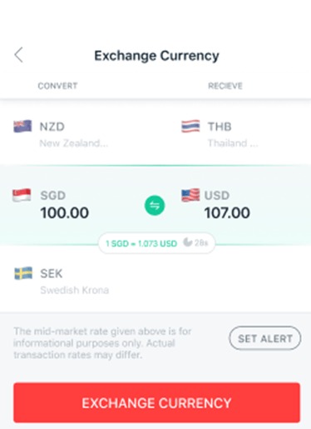The width and height of the screenshot is (311, 429).
Task: Tap the Thailand flag icon
Action: (x=190, y=127)
